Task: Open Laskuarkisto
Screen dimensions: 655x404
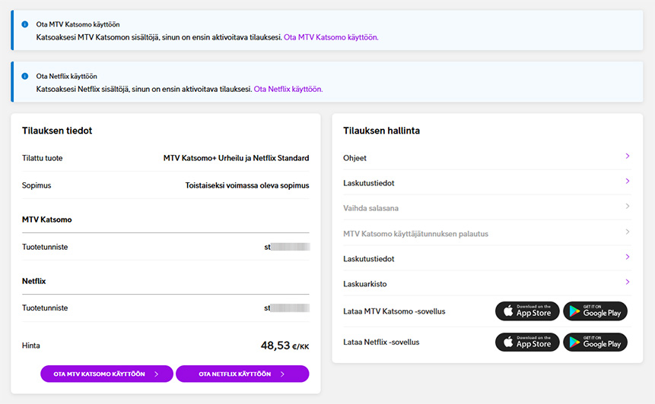Action: point(487,283)
